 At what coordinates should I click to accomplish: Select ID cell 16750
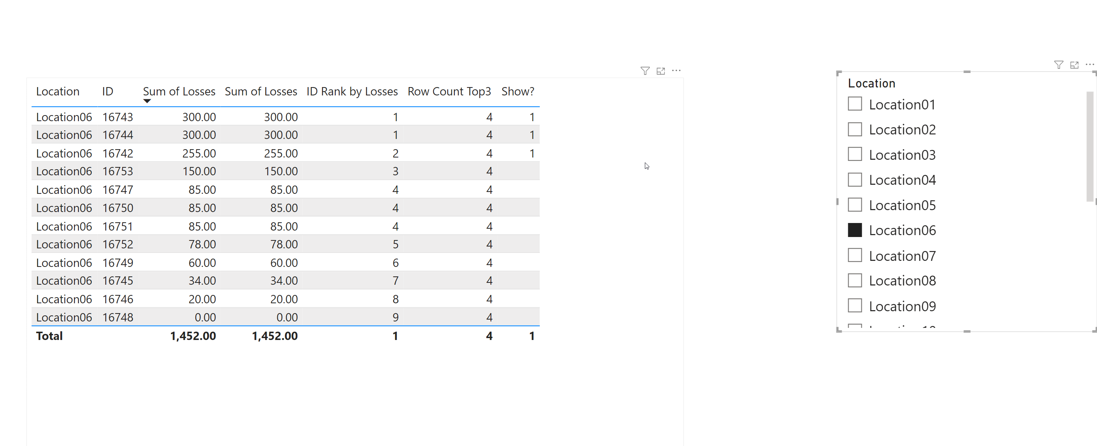[x=118, y=208]
